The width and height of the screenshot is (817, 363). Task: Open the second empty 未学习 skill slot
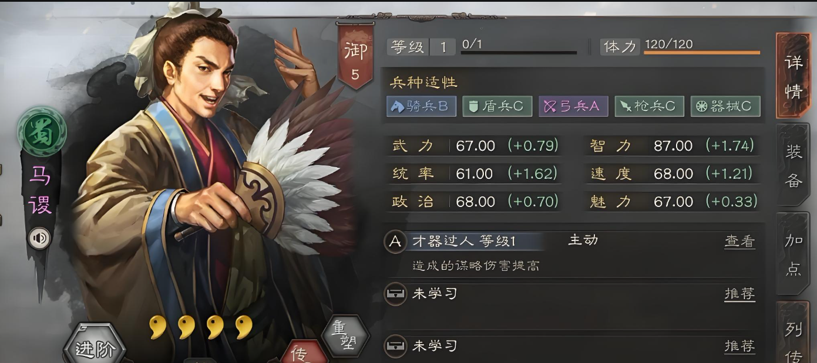(569, 346)
